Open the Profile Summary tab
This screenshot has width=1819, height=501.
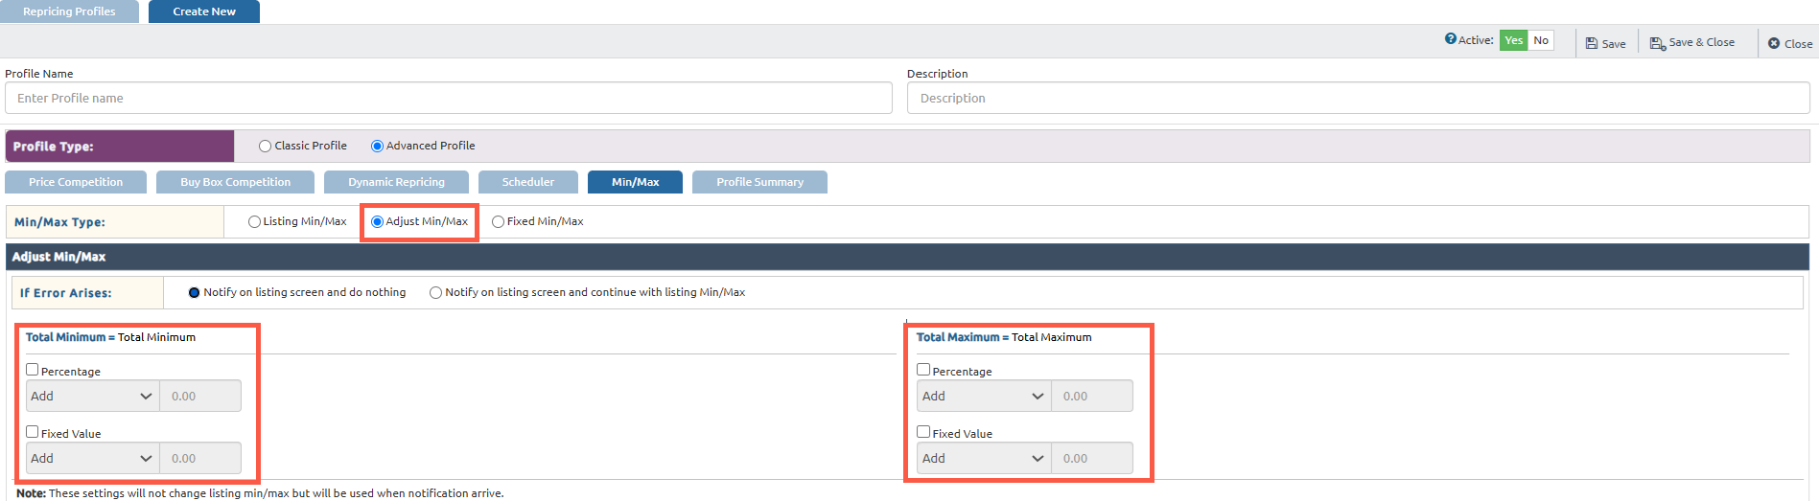tap(759, 182)
